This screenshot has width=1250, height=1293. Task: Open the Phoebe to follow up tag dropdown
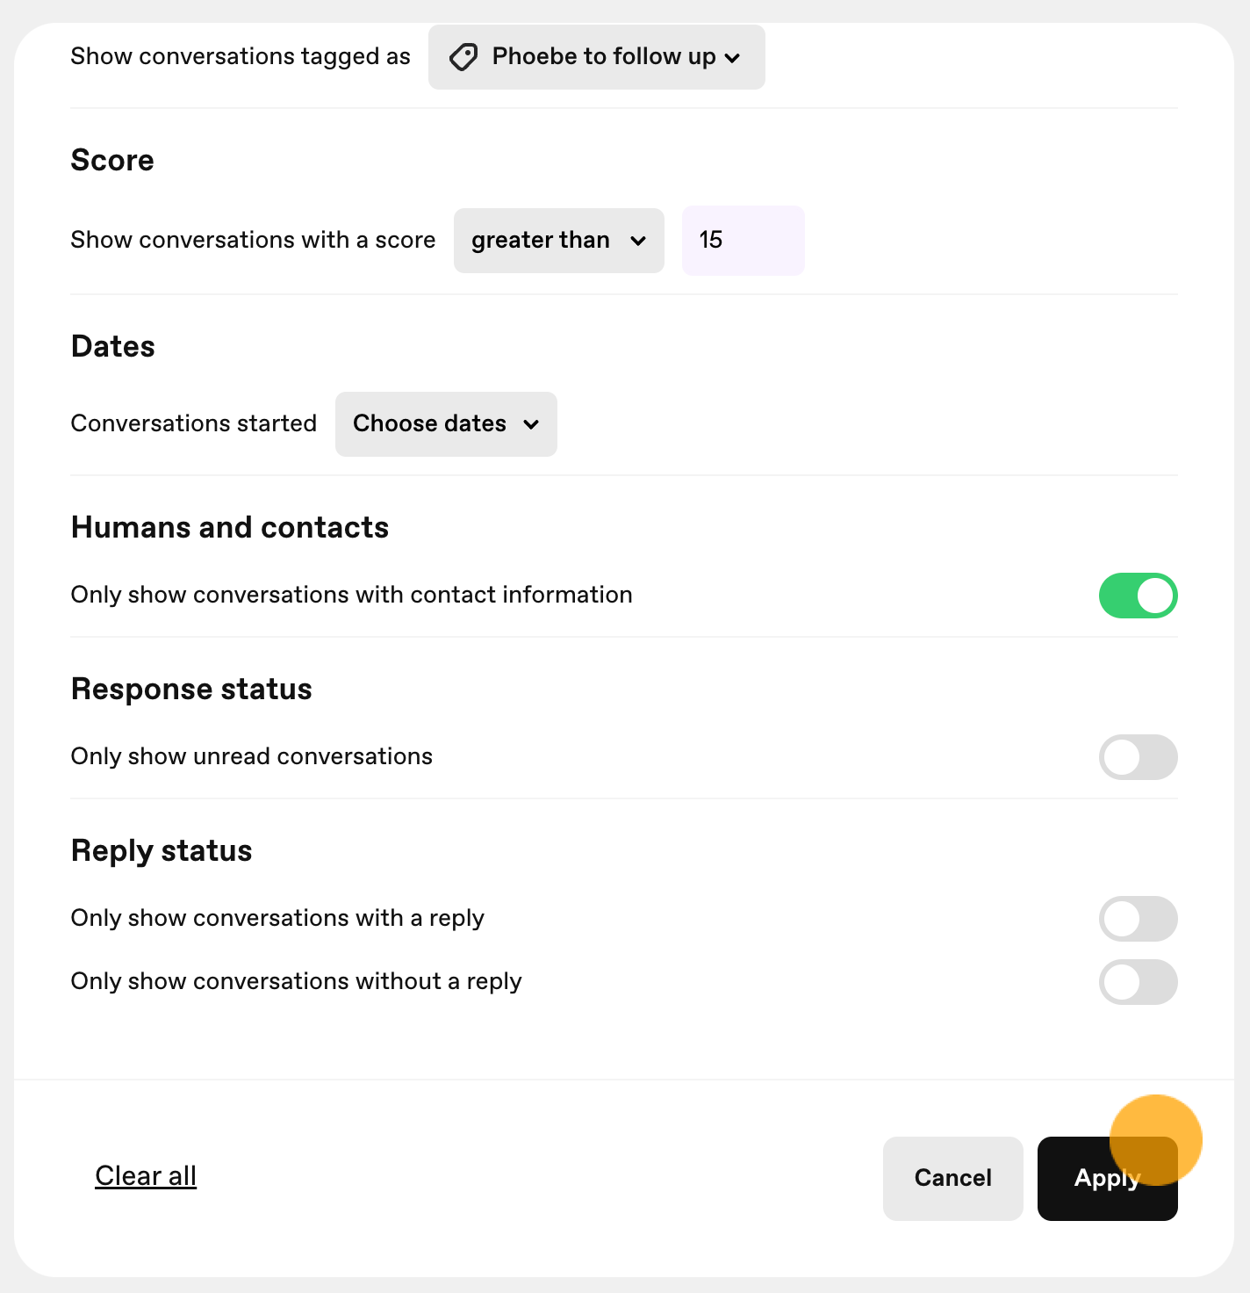click(x=597, y=57)
